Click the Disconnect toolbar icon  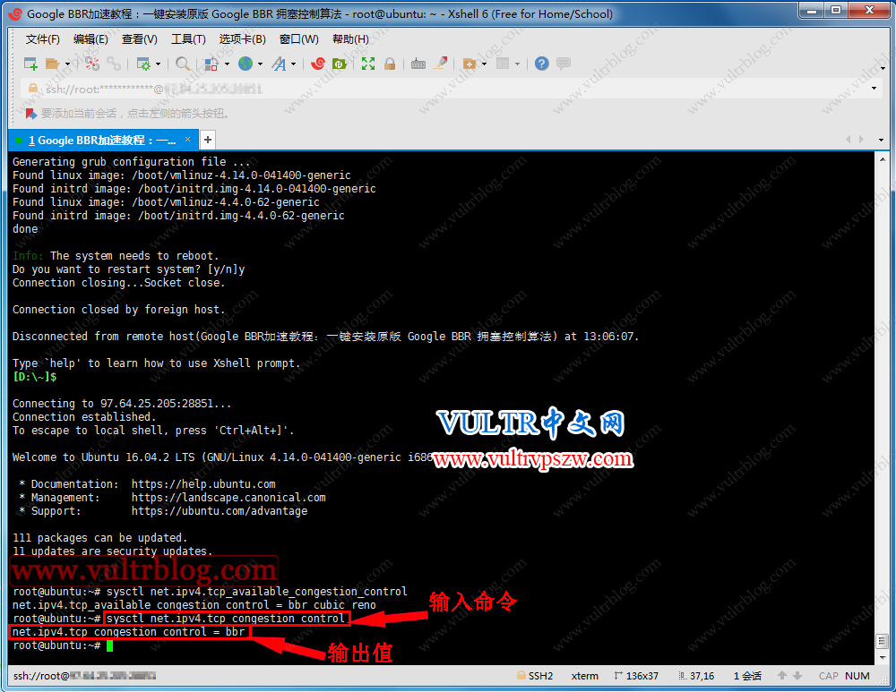pyautogui.click(x=92, y=64)
